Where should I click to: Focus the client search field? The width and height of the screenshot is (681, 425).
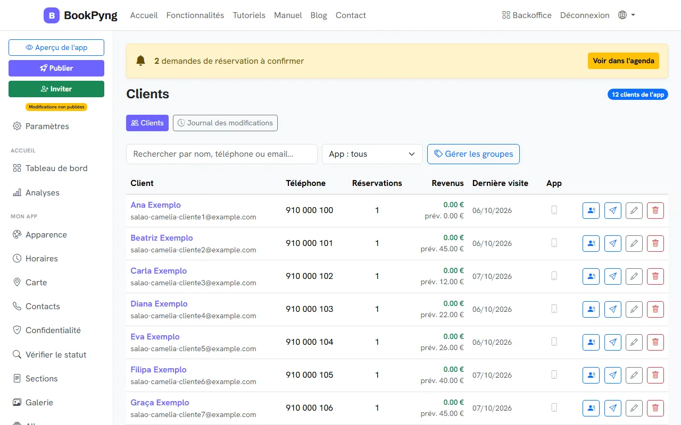[x=222, y=154]
